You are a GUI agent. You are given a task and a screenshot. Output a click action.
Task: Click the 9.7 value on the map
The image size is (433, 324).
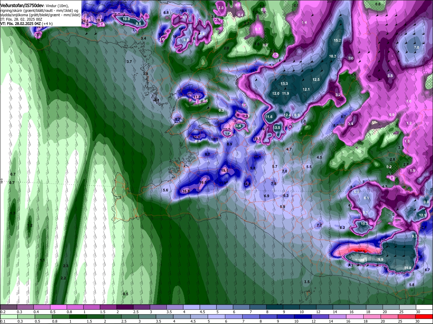(207, 154)
